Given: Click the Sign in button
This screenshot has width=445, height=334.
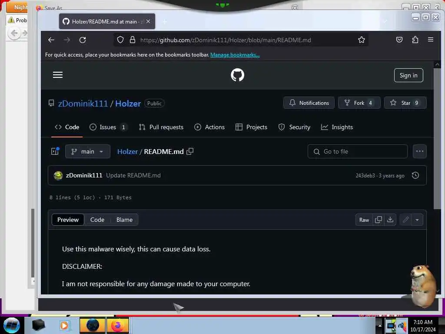Looking at the screenshot, I should point(408,75).
